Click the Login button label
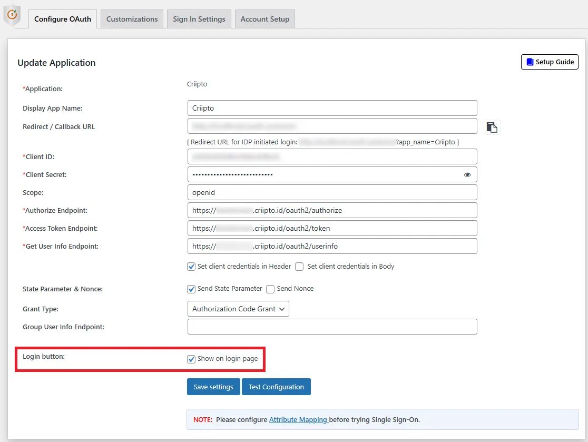This screenshot has width=588, height=442. pyautogui.click(x=44, y=357)
